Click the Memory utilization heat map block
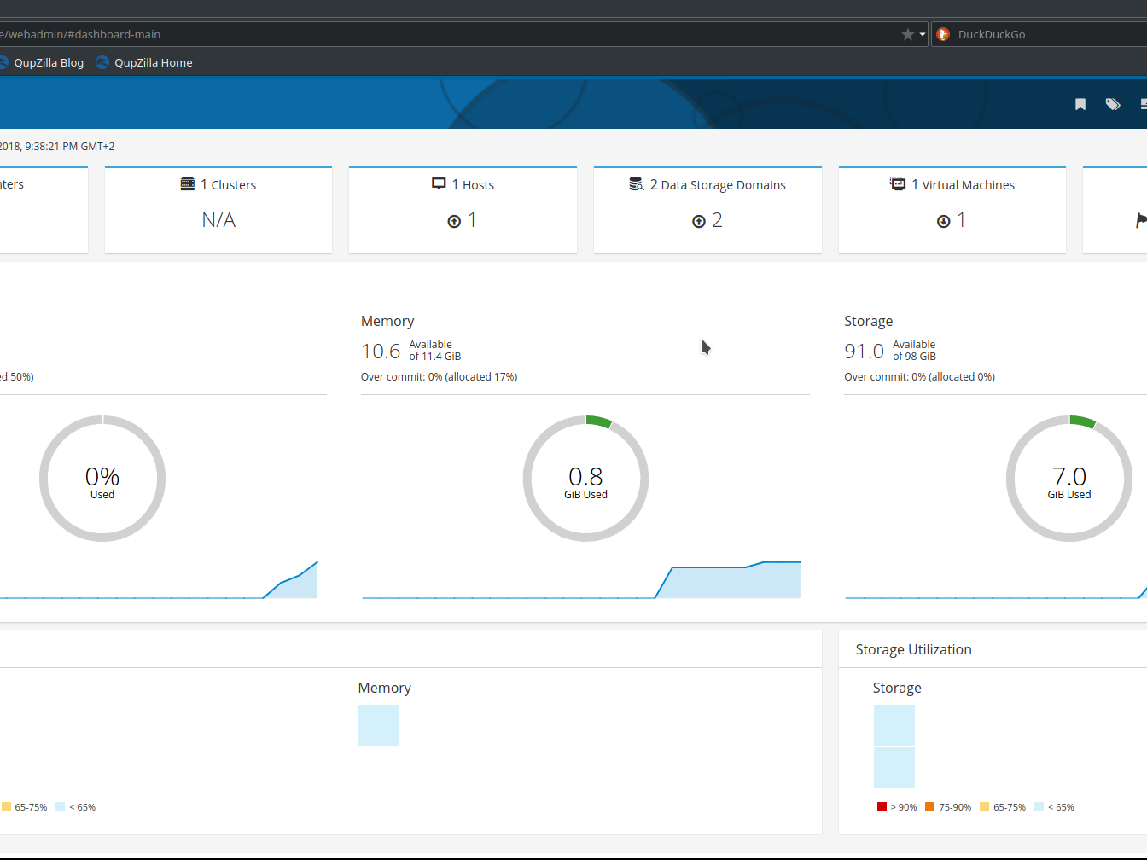Screen dimensions: 1147x860 click(379, 725)
